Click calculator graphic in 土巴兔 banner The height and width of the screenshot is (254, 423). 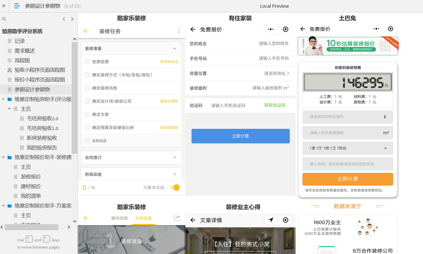(385, 46)
